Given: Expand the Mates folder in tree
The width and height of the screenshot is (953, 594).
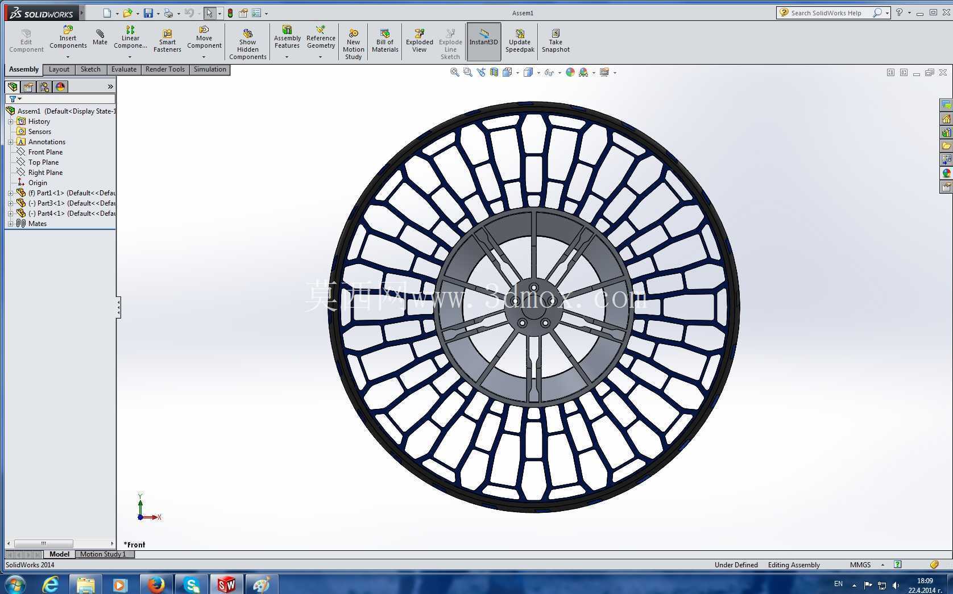Looking at the screenshot, I should tap(10, 224).
